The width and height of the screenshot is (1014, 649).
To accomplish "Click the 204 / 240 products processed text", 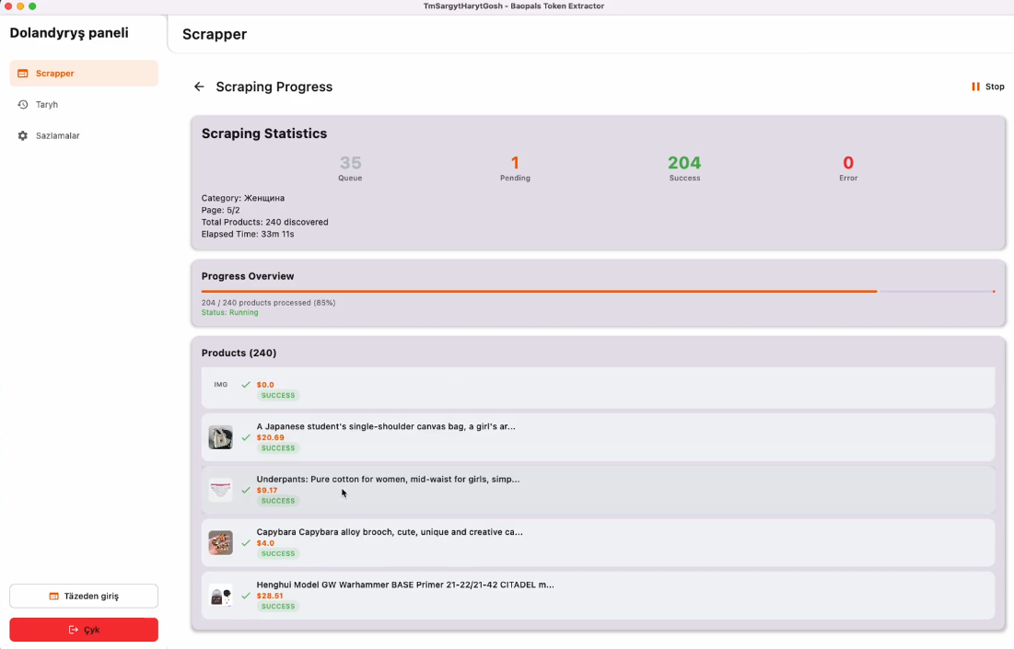I will (268, 303).
